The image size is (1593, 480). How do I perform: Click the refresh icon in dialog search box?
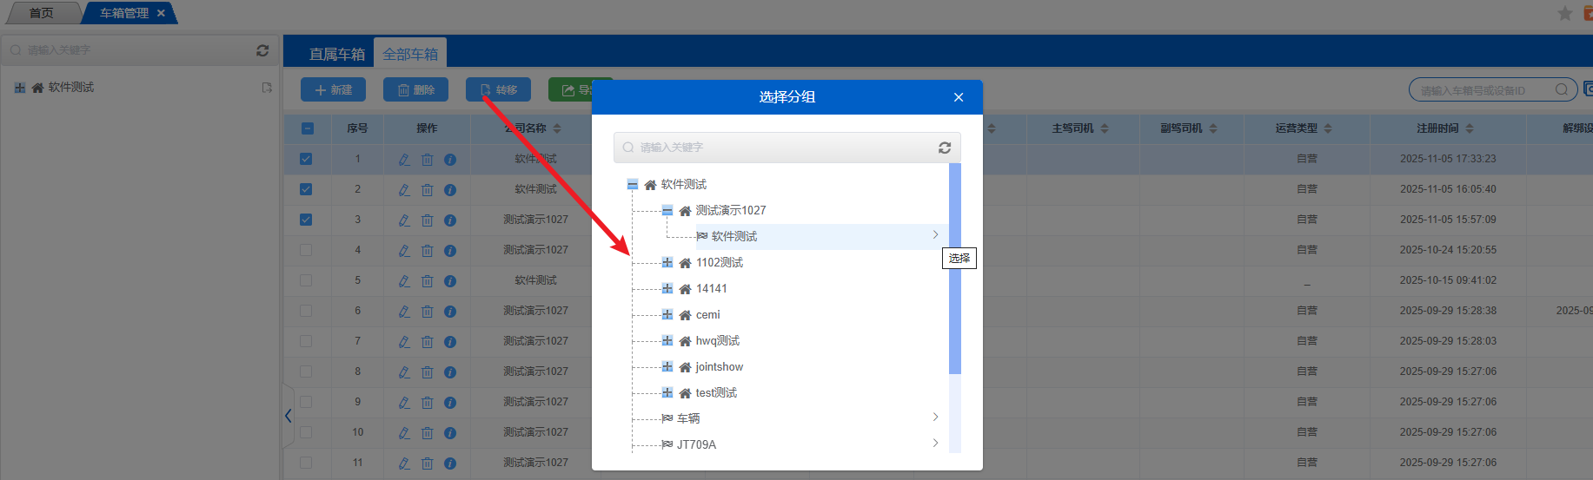(944, 148)
